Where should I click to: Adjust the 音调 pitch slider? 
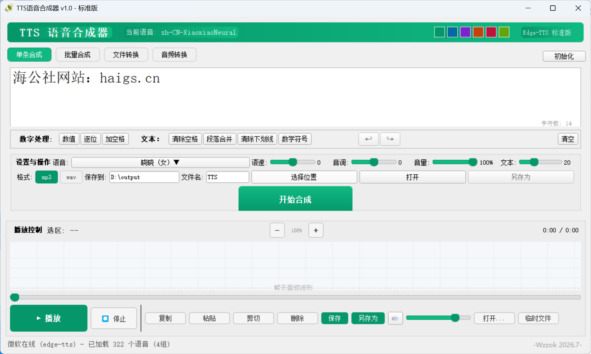tap(374, 162)
